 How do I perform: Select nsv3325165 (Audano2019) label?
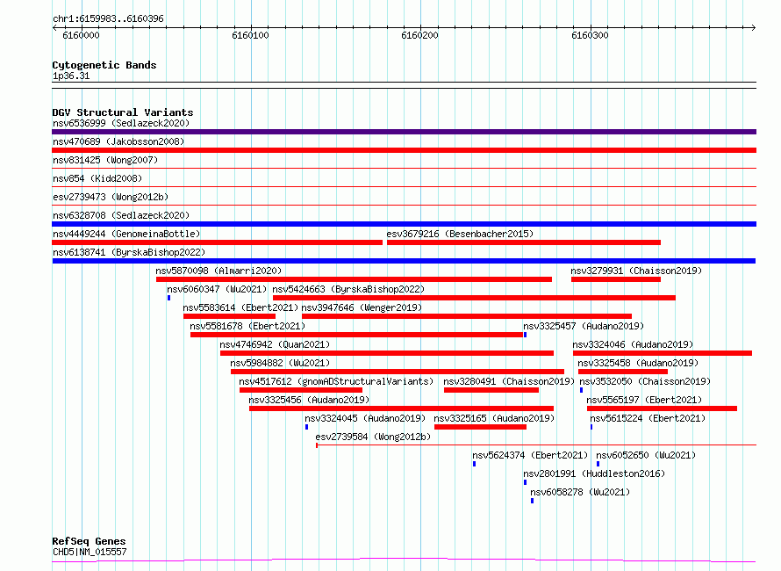pyautogui.click(x=494, y=418)
